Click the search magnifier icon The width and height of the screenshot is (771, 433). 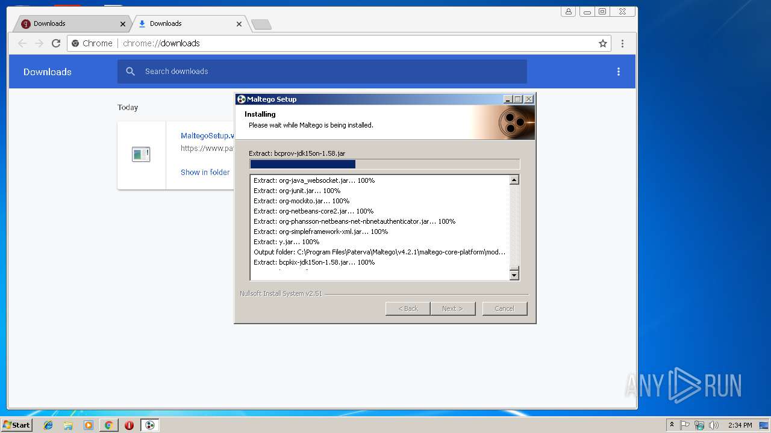point(131,72)
